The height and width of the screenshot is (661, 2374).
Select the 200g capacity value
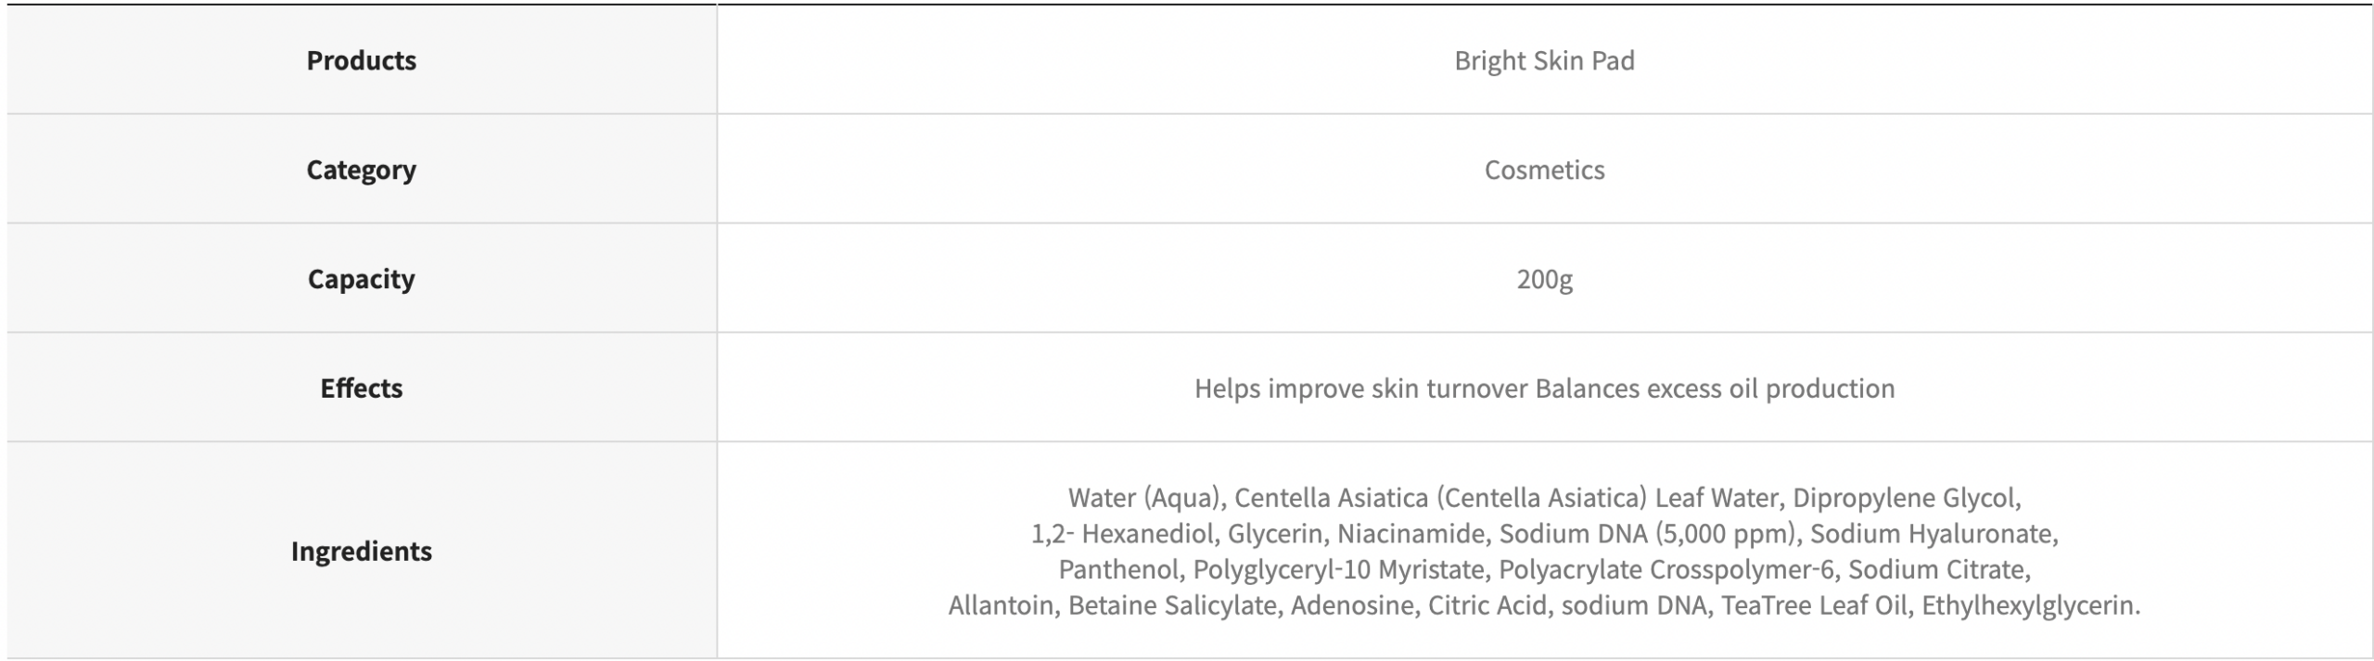click(x=1544, y=279)
